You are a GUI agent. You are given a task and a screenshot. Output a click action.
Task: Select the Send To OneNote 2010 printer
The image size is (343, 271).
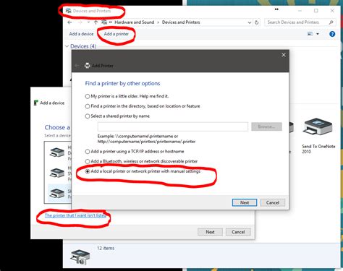(x=318, y=136)
